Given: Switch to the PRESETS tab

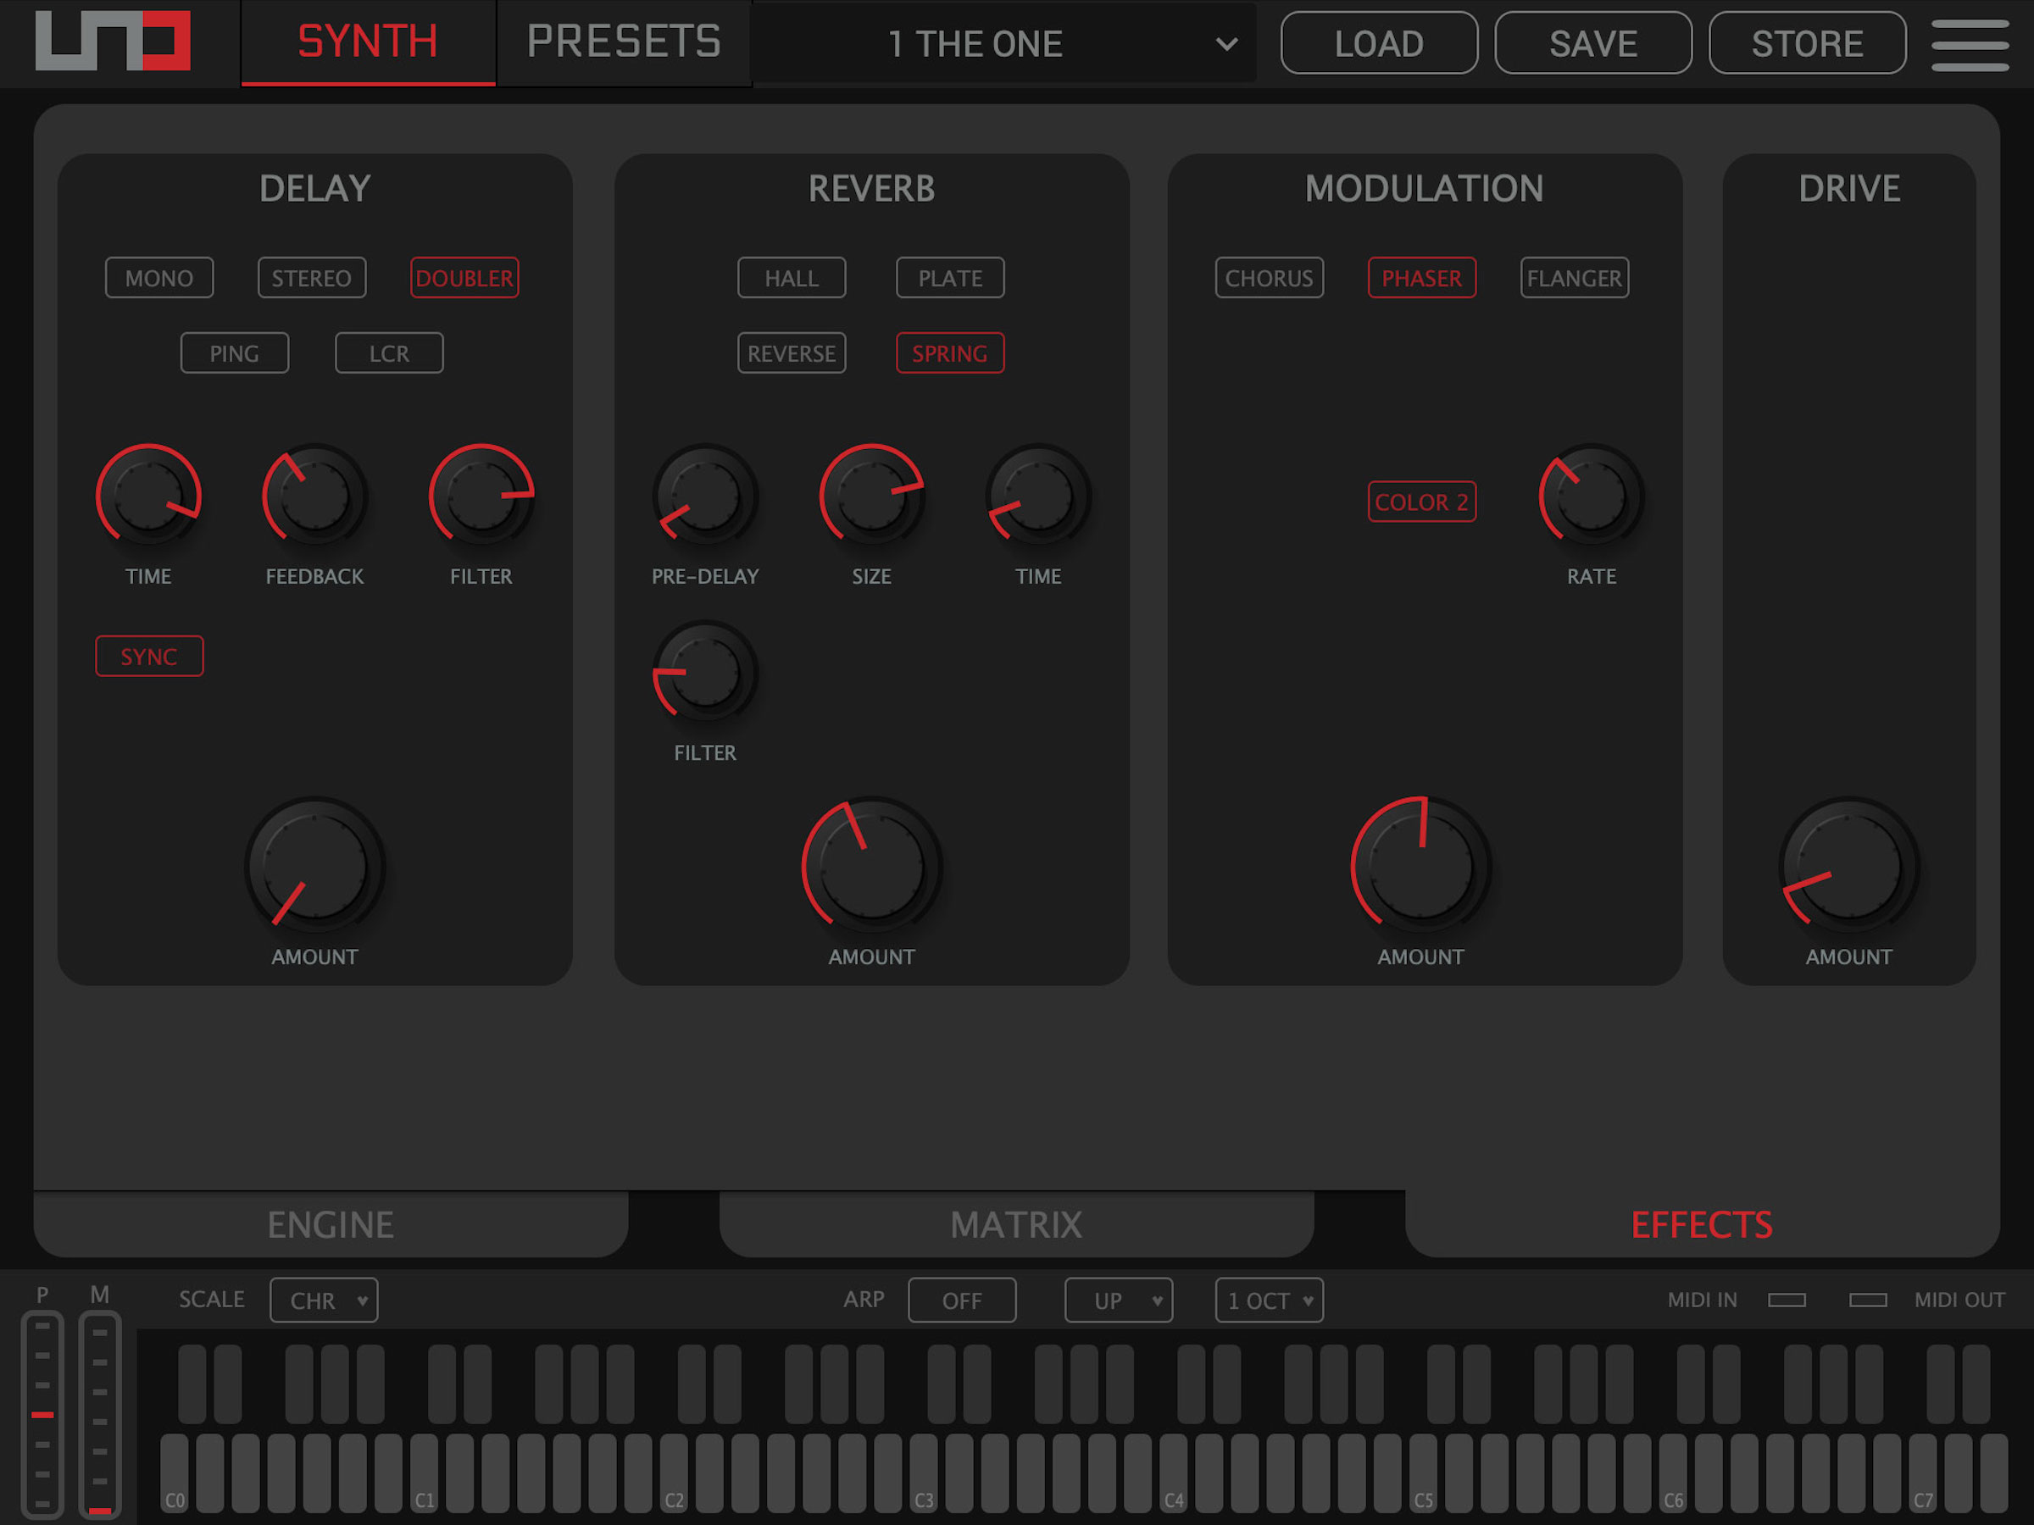Looking at the screenshot, I should click(624, 42).
